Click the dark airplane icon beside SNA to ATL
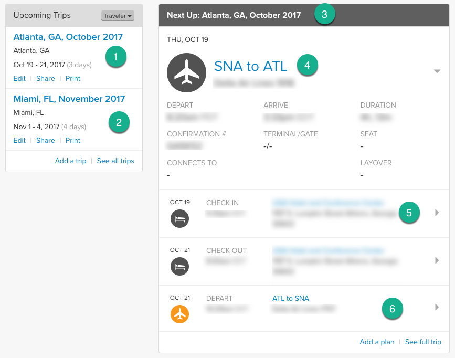 point(186,72)
